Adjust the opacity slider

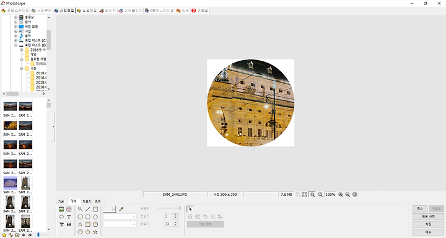pyautogui.click(x=169, y=209)
